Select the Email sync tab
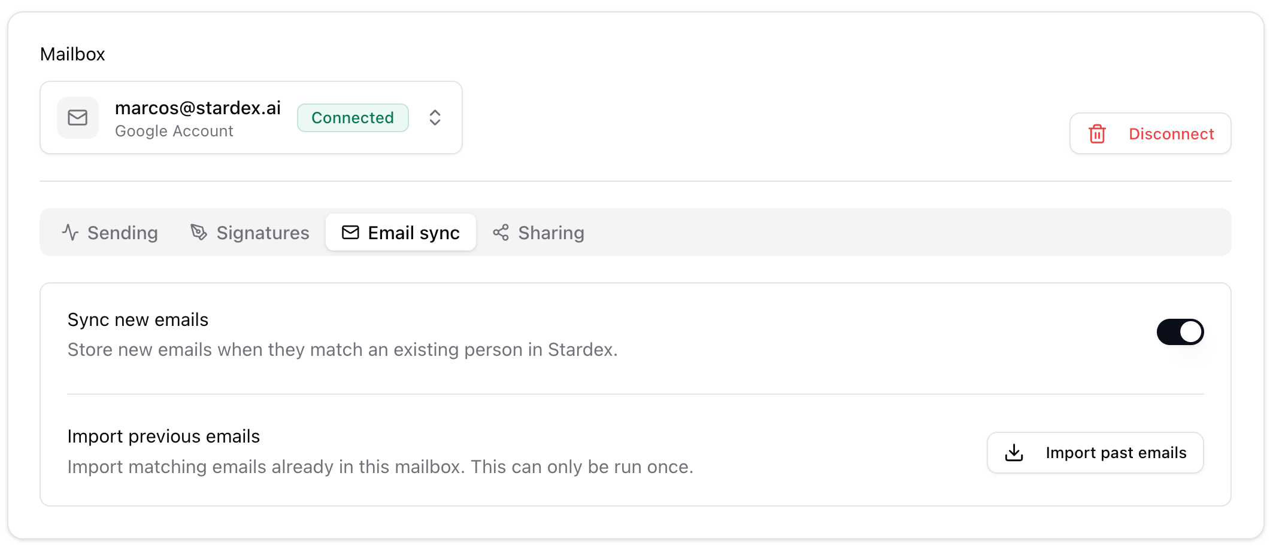This screenshot has width=1273, height=549. click(x=401, y=233)
